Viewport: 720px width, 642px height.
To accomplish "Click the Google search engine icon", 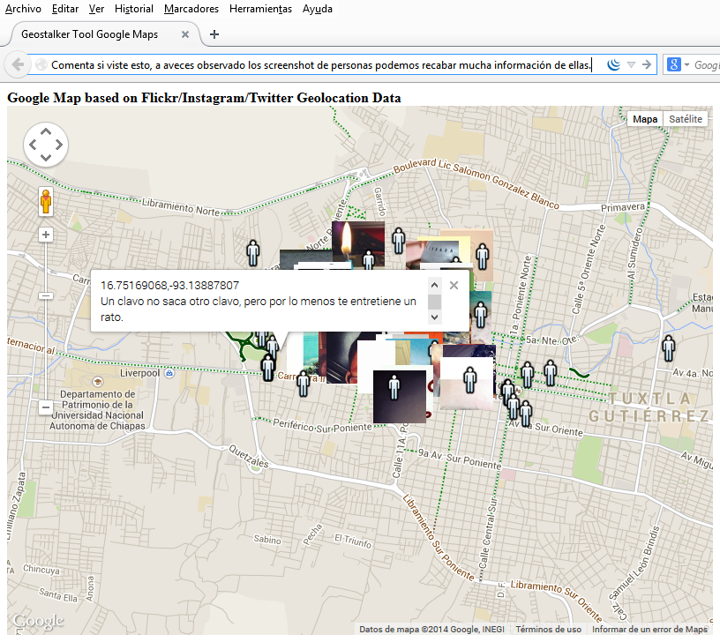I will click(673, 64).
